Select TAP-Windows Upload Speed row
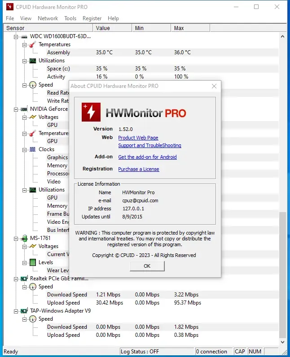The width and height of the screenshot is (290, 357). coord(163,335)
